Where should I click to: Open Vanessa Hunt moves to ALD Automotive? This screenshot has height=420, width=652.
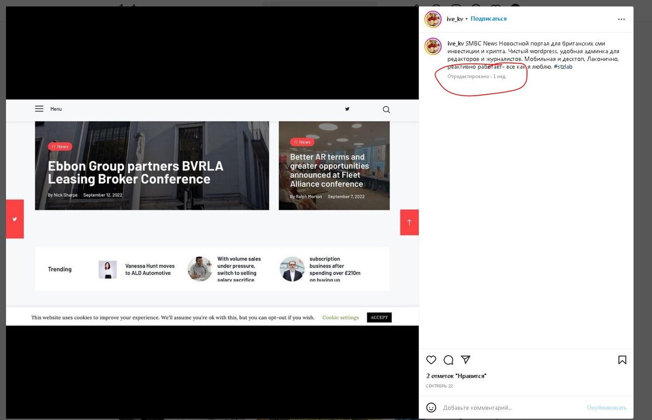point(150,270)
